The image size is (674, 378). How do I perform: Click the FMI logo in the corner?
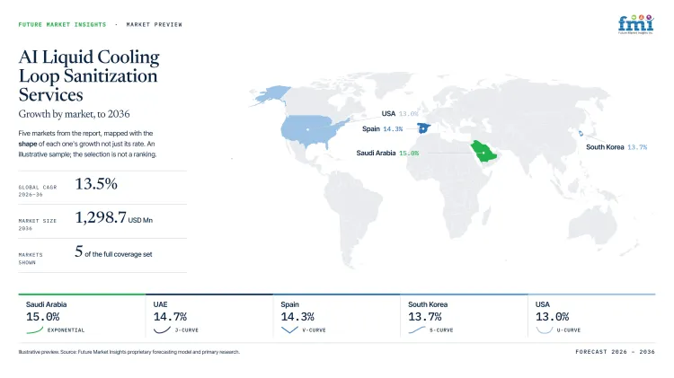[635, 24]
